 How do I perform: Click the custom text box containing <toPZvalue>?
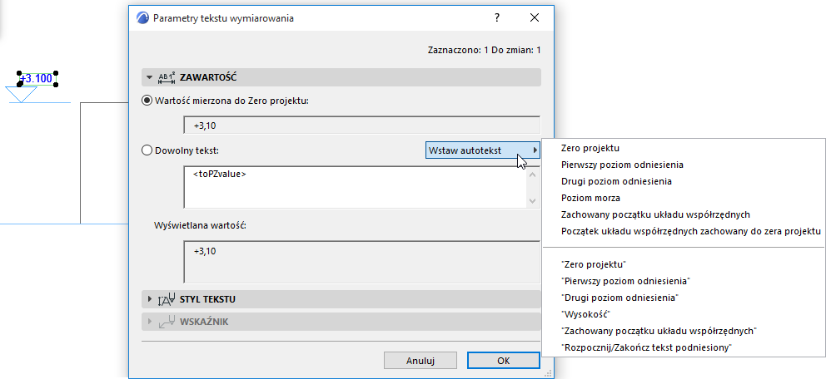tap(354, 187)
